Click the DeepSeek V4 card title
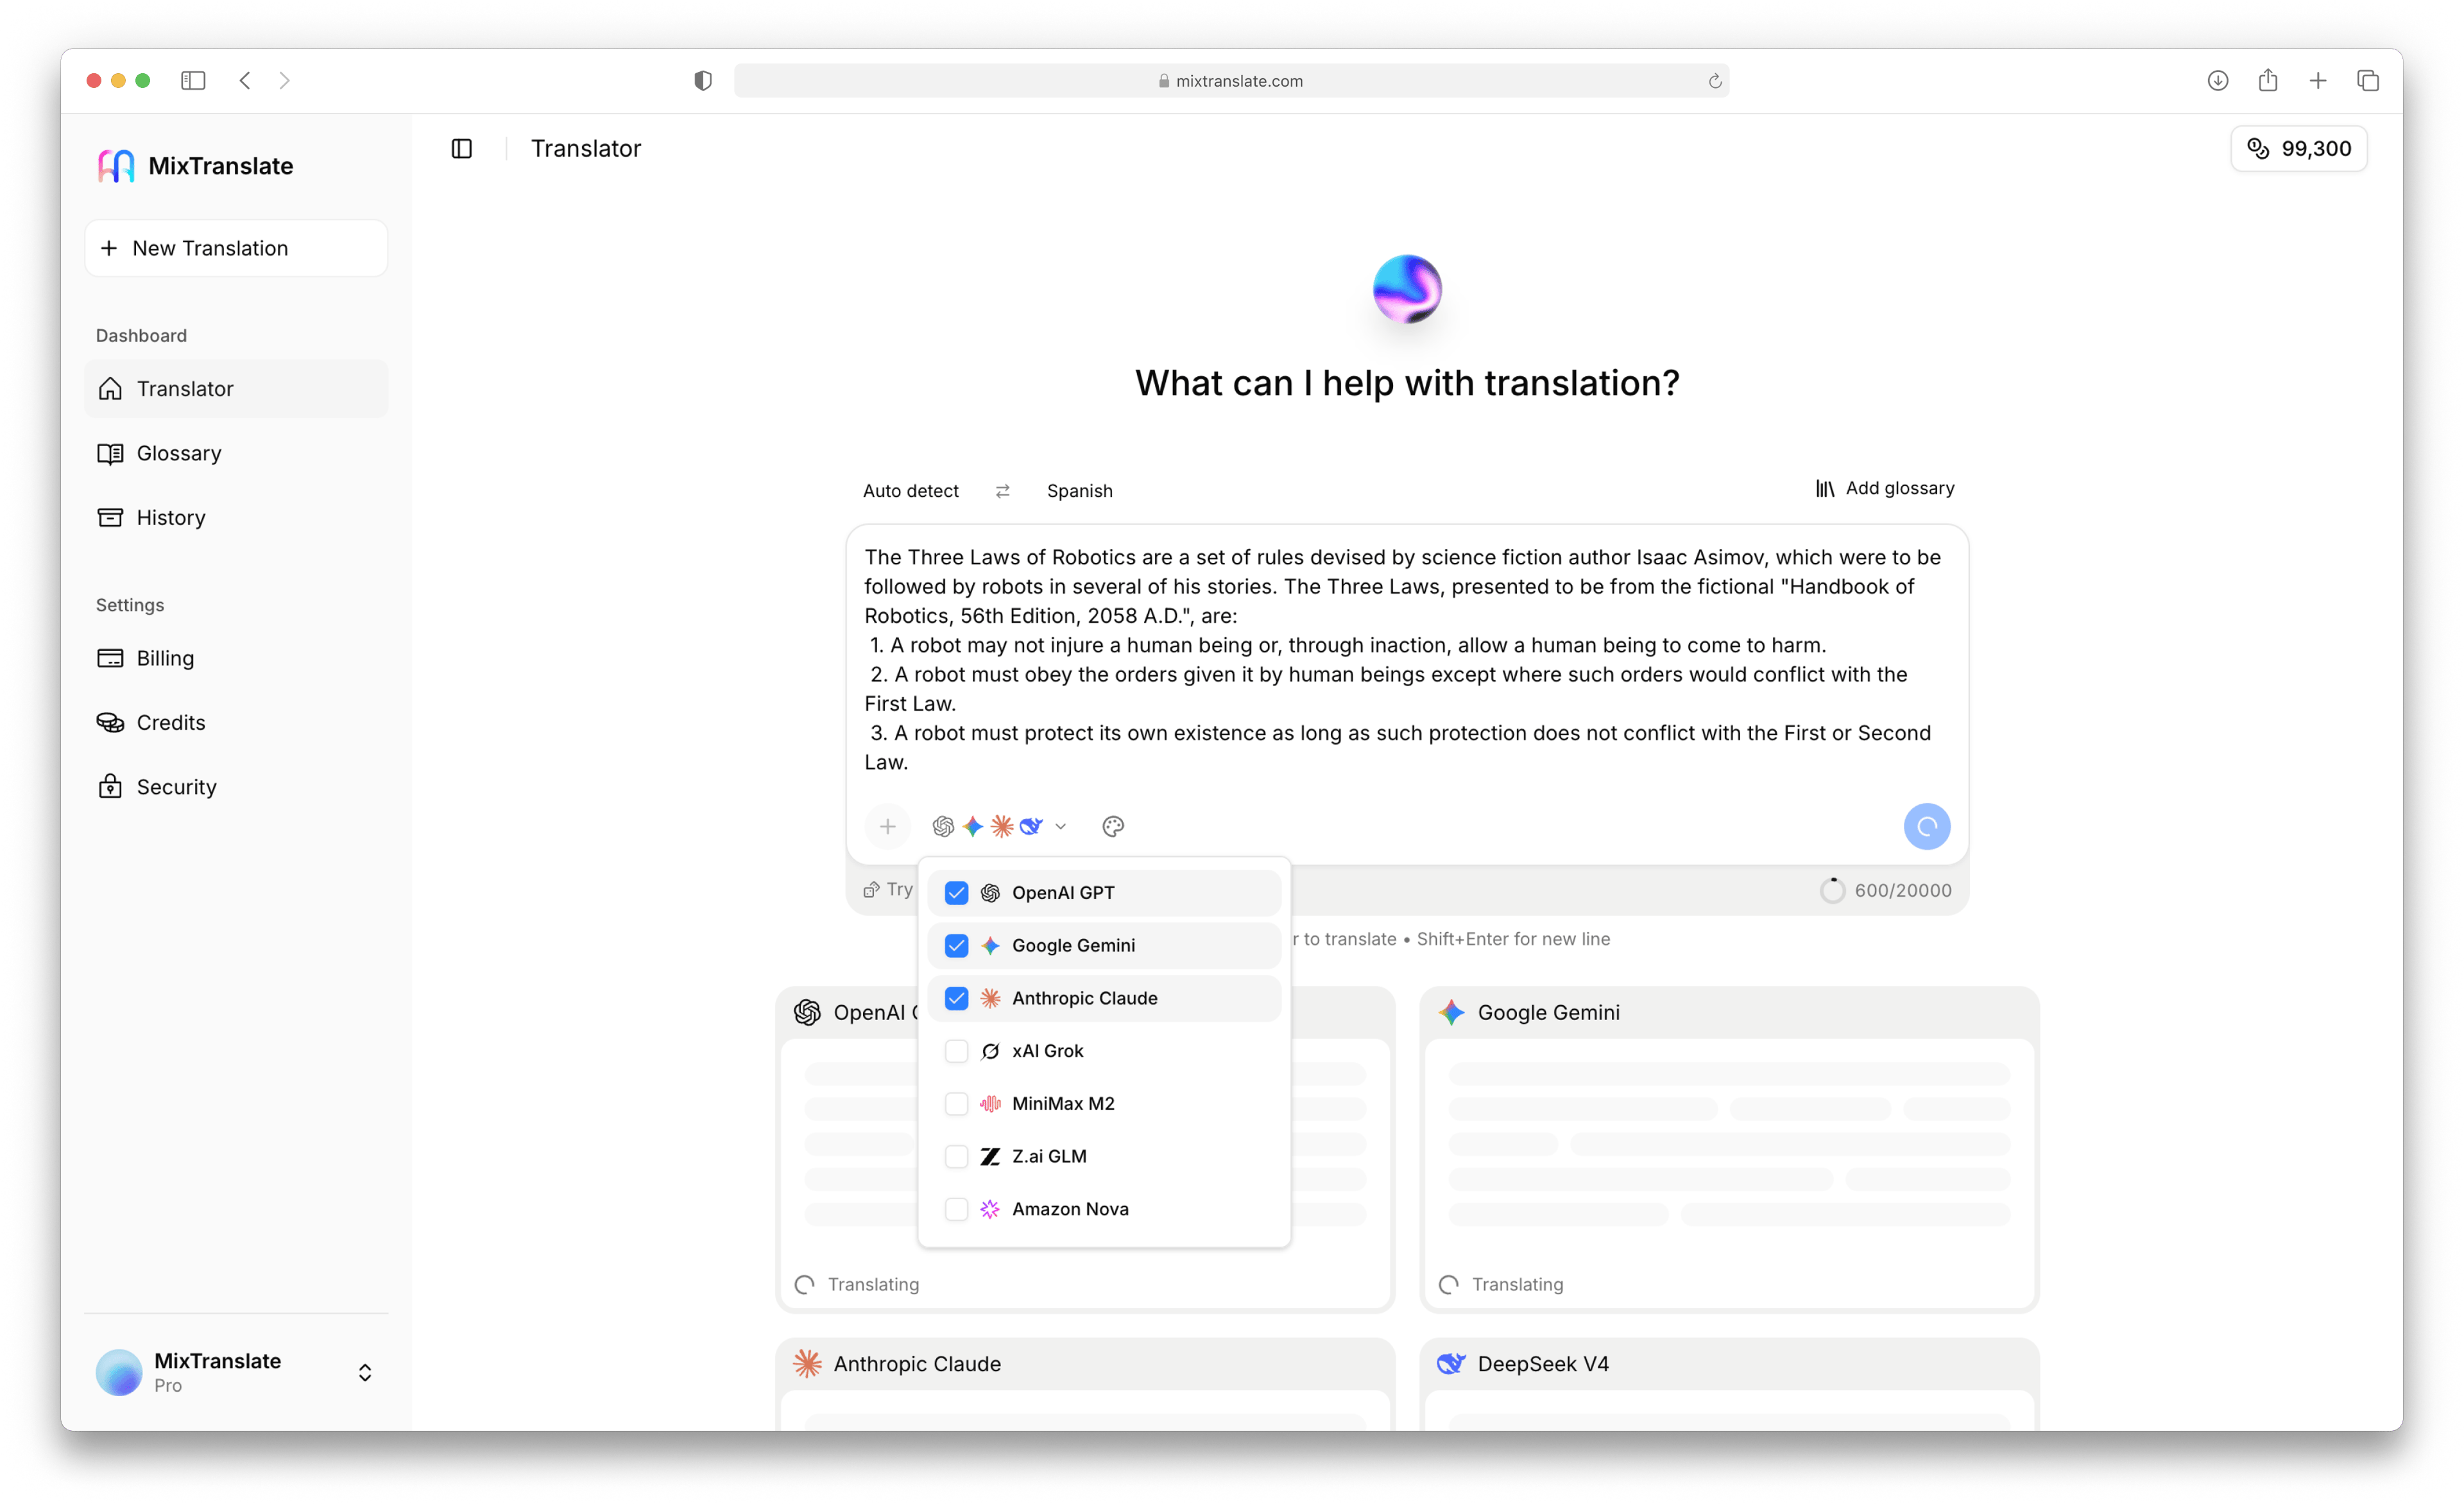Image resolution: width=2464 pixels, height=1504 pixels. pyautogui.click(x=1543, y=1364)
